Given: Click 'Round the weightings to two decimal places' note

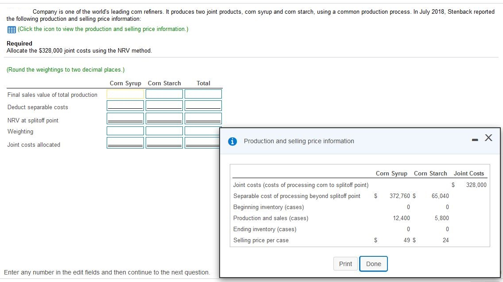Looking at the screenshot, I should point(66,70).
